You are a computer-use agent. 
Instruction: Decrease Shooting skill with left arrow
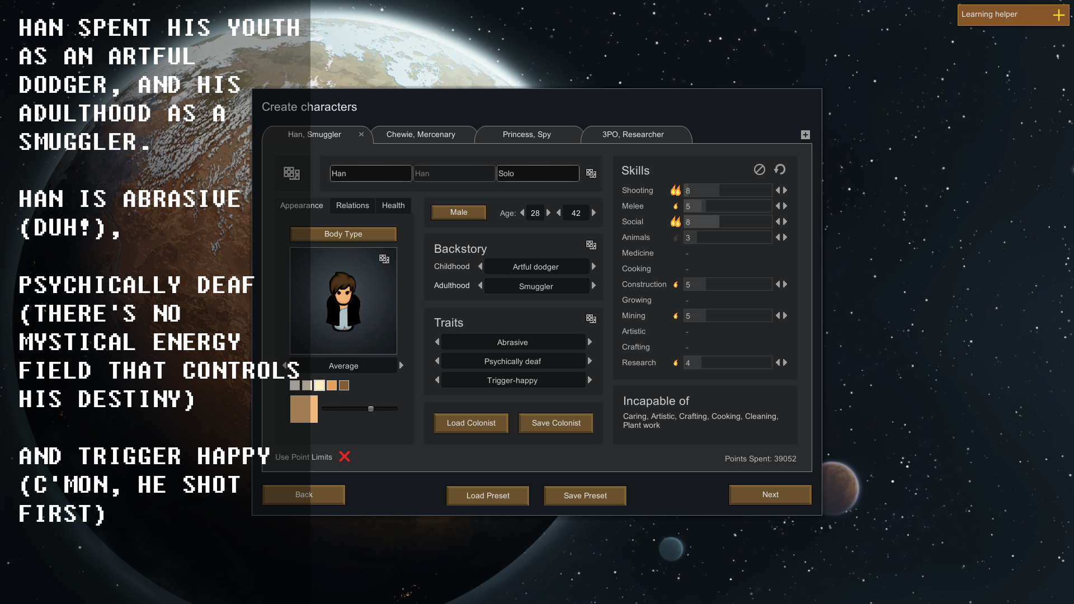(x=778, y=191)
